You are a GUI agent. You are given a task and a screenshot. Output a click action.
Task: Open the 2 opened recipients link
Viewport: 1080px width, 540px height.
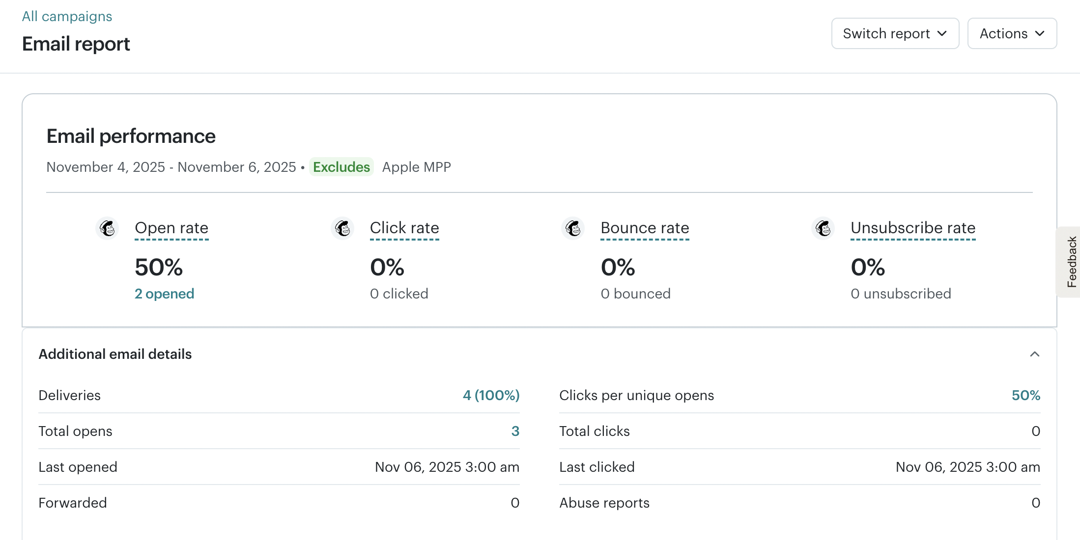pos(164,294)
